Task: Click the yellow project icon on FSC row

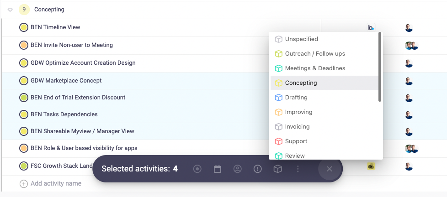Action: tap(371, 166)
